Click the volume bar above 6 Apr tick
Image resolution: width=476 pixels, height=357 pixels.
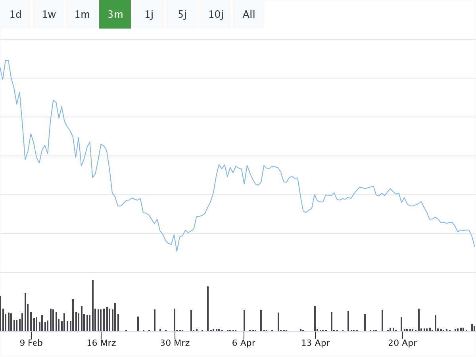click(244, 321)
